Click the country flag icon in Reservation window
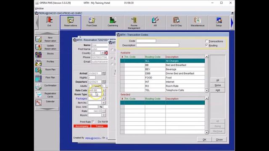This screenshot has width=269, height=151. [x=106, y=53]
